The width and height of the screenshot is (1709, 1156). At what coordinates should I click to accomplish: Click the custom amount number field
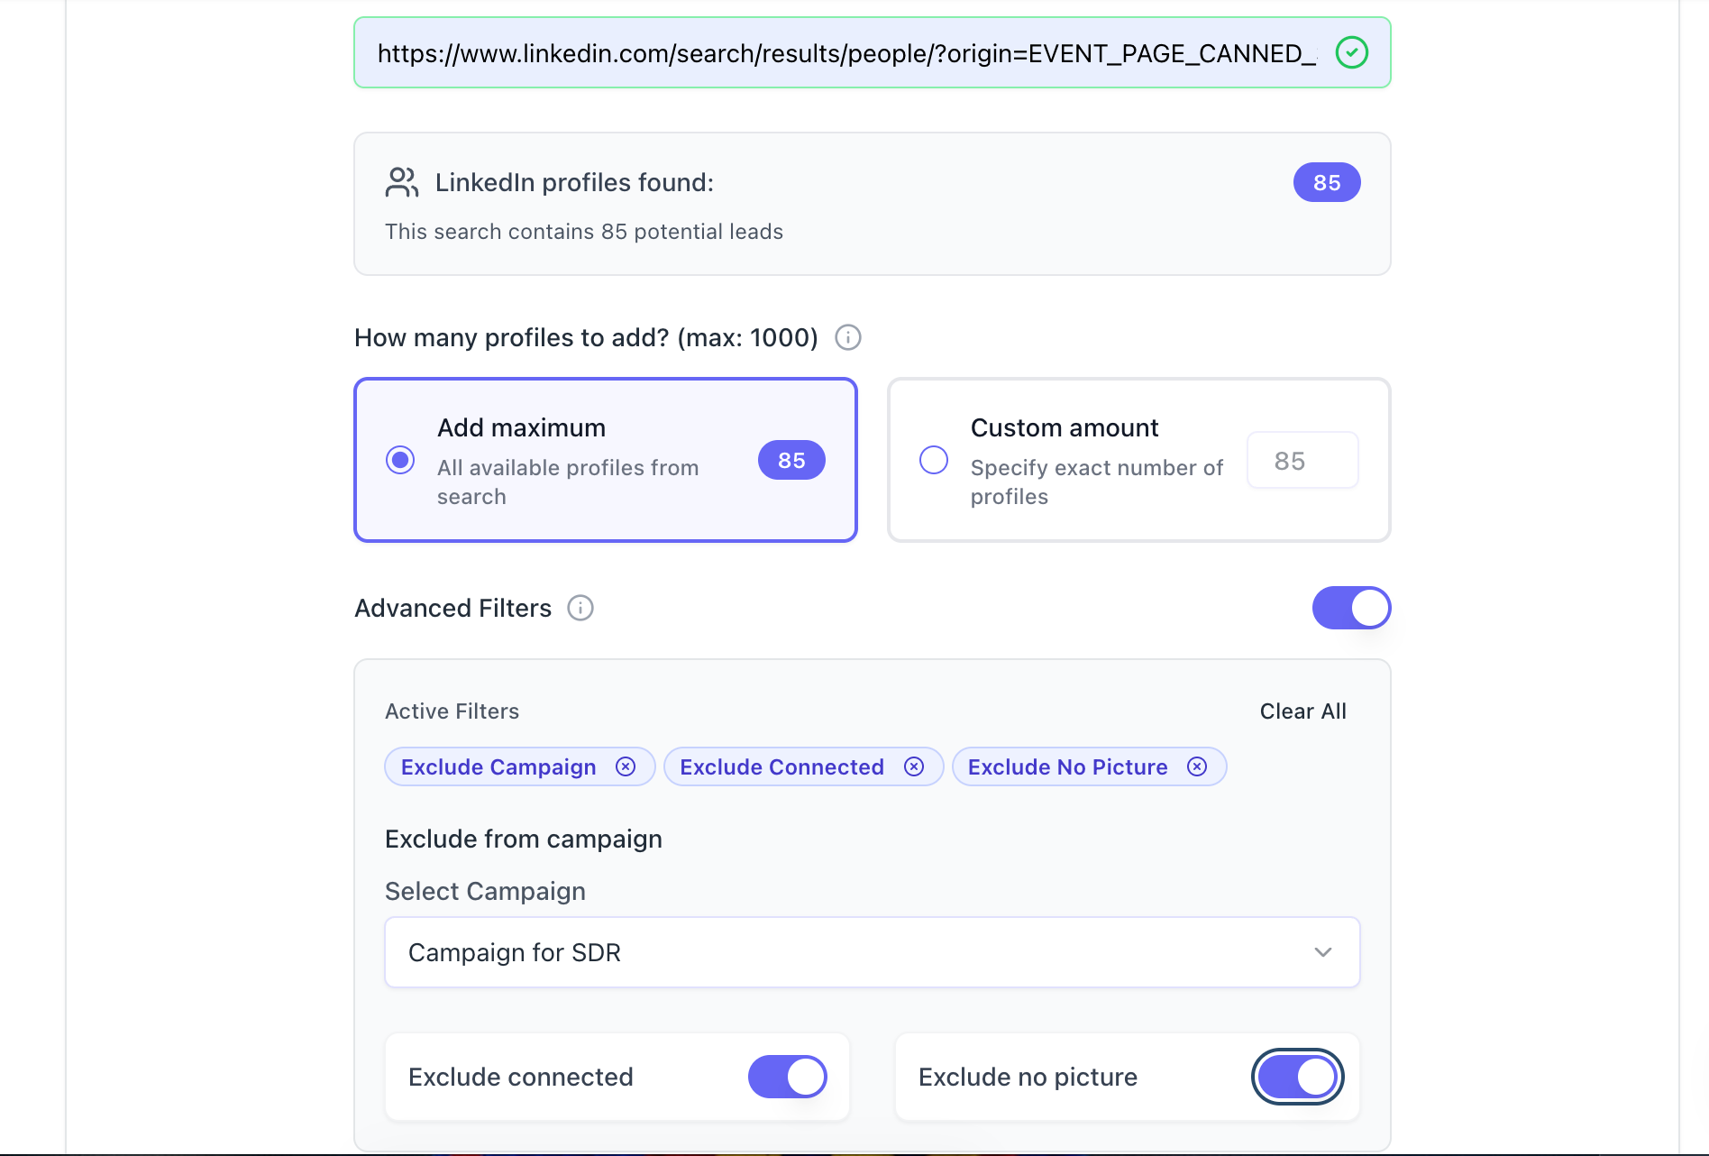click(x=1302, y=461)
